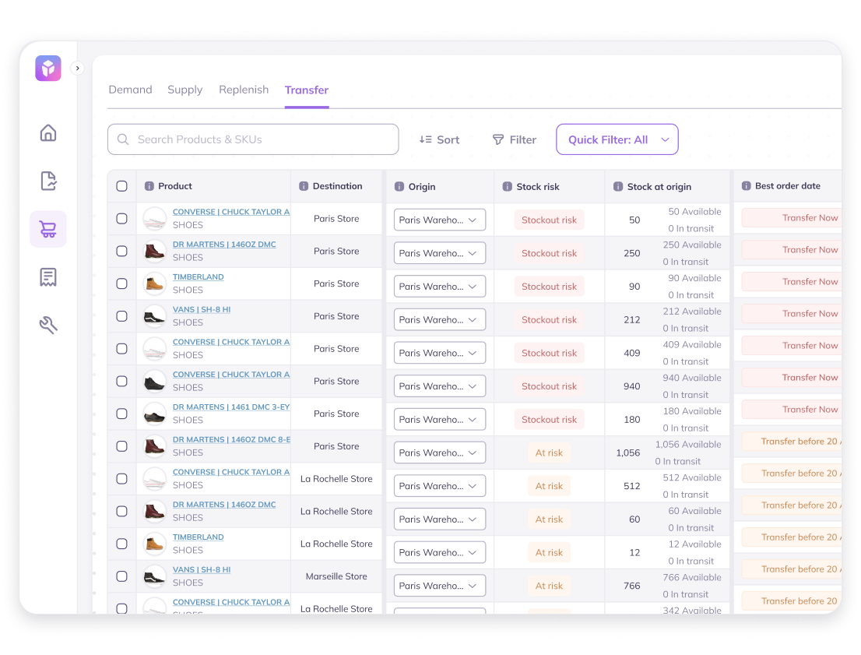This screenshot has width=861, height=655.
Task: Open the Quick Filter: All dropdown
Action: (x=617, y=139)
